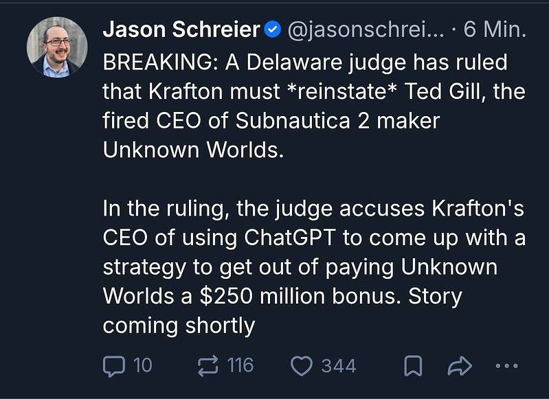Viewport: 549px width, 399px height.
Task: Open Jason Schreier's profile picture
Action: pyautogui.click(x=57, y=47)
